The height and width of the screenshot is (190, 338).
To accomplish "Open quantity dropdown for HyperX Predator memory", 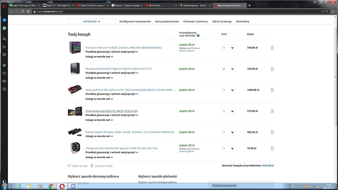I will pos(228,132).
